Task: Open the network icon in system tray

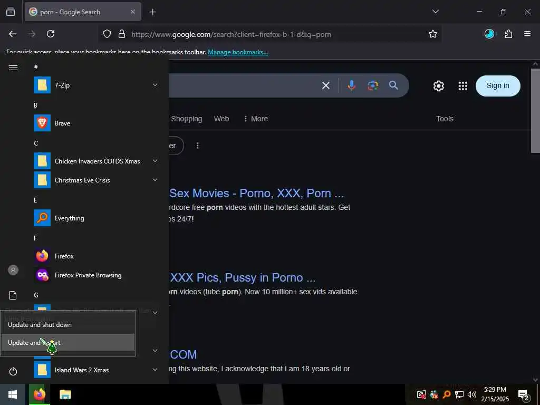Action: 459,394
